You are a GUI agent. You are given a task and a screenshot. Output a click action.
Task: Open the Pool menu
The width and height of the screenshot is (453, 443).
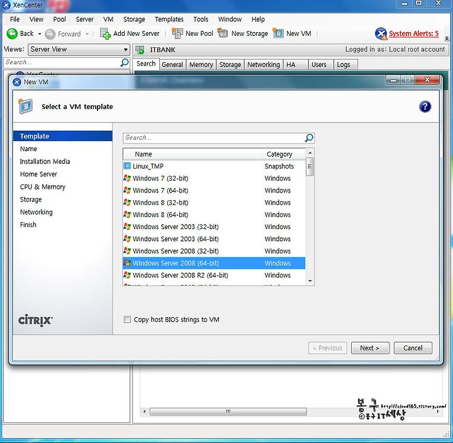click(x=60, y=20)
